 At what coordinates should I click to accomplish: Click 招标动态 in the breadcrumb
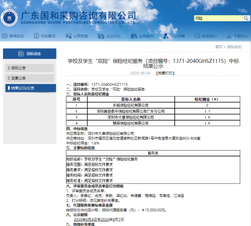tap(234, 47)
